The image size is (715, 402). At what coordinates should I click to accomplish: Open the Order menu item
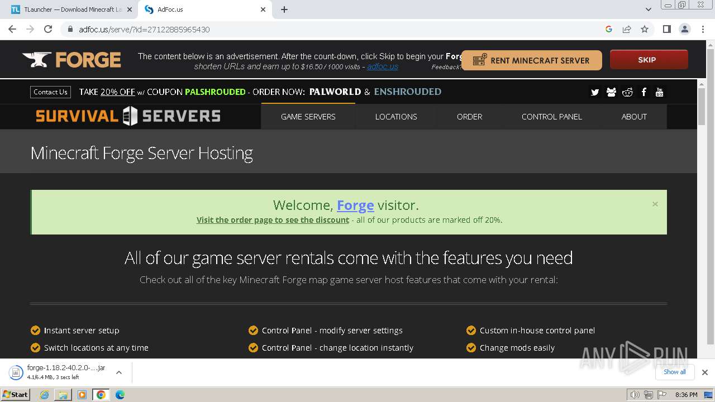(469, 117)
